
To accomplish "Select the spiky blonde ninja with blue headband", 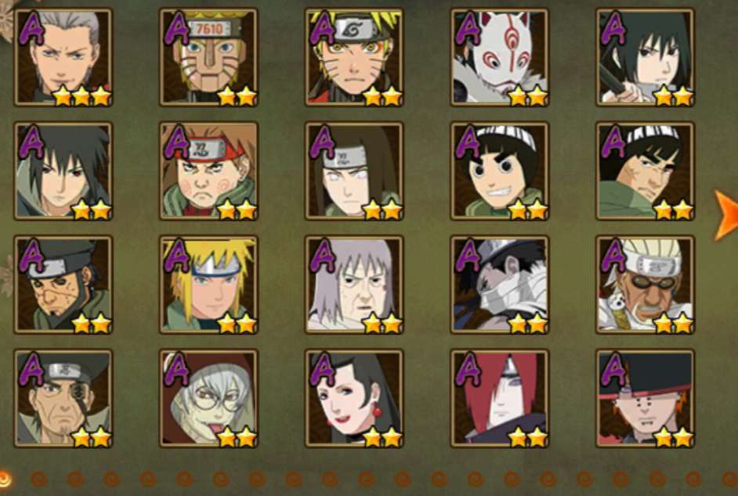I will pyautogui.click(x=208, y=284).
